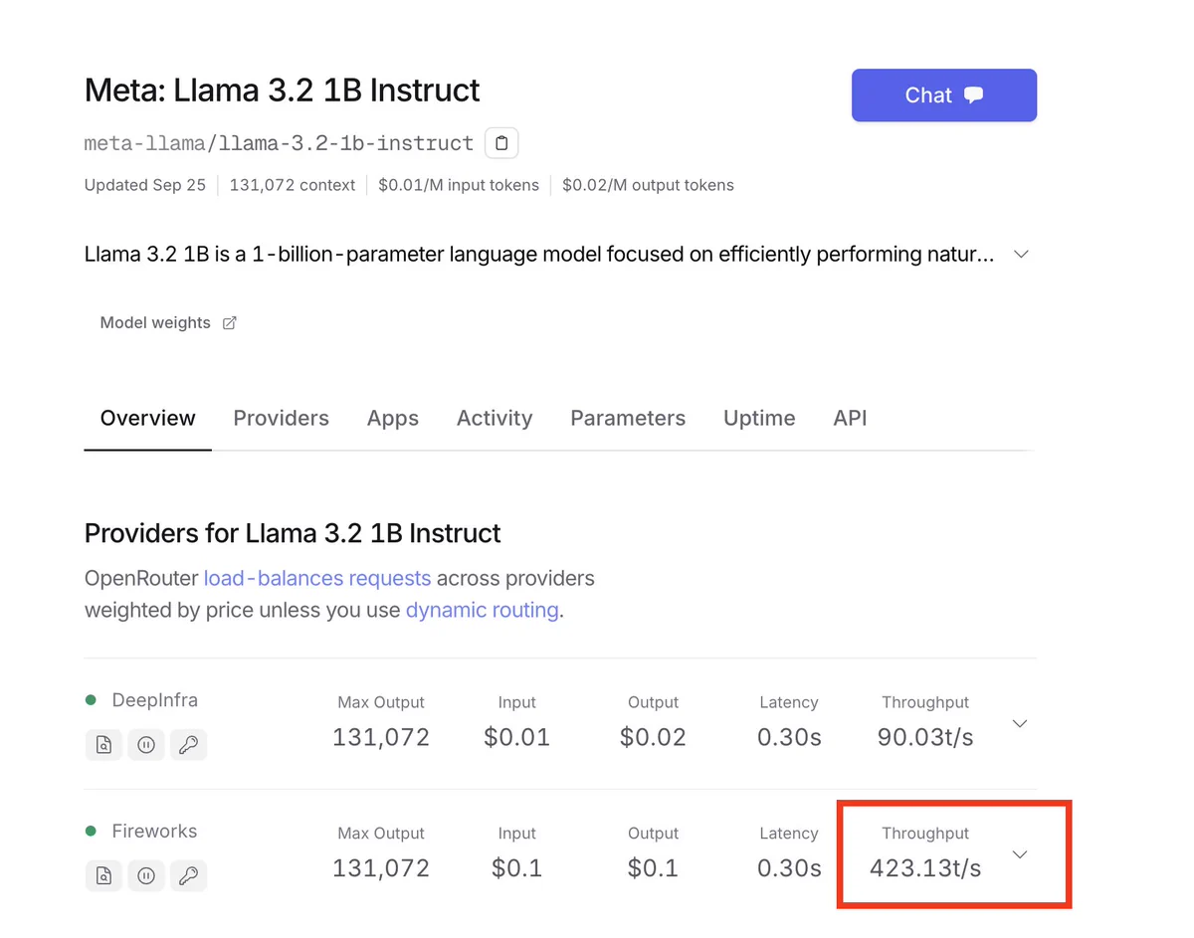Select the Overview tab
1194x938 pixels.
click(x=148, y=419)
